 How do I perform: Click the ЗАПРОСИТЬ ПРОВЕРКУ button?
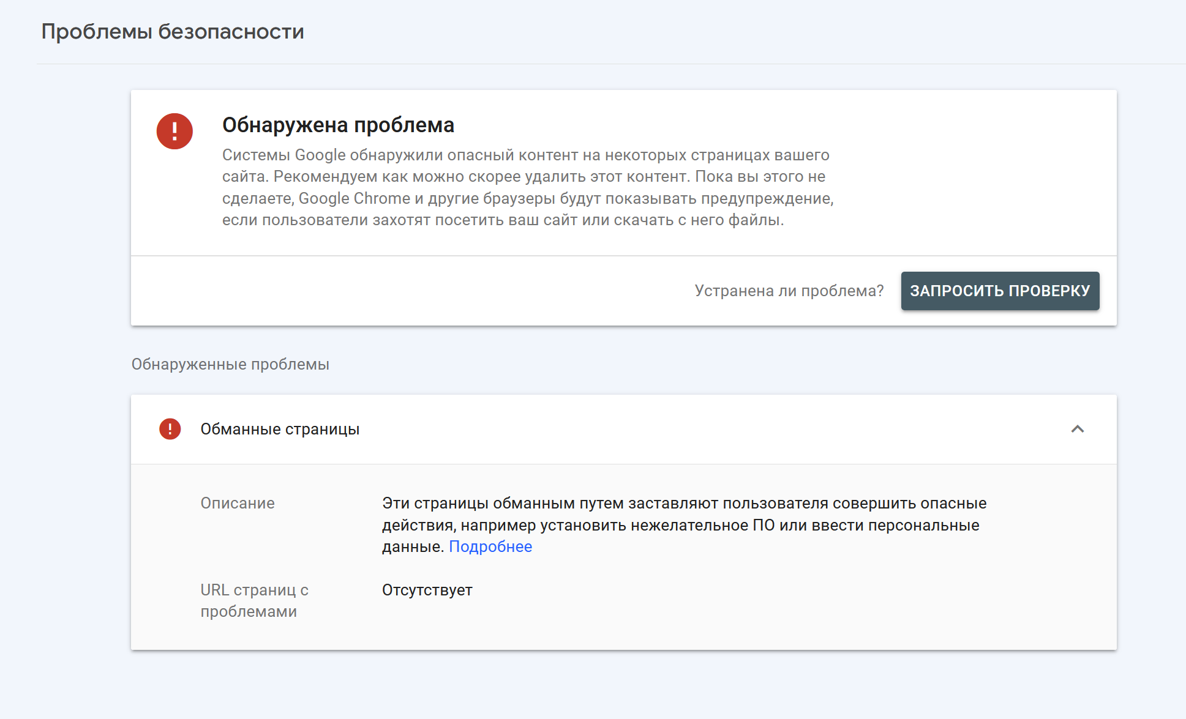coord(1000,291)
